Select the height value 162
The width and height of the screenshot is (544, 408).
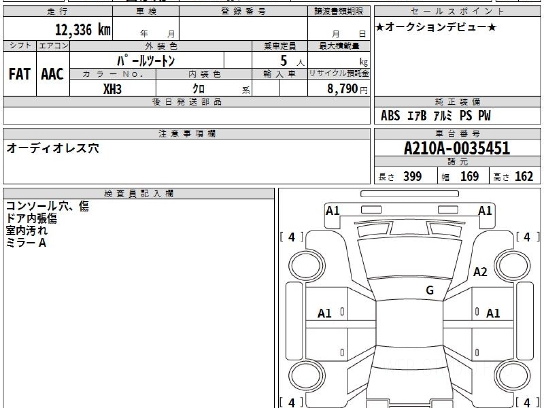(524, 176)
